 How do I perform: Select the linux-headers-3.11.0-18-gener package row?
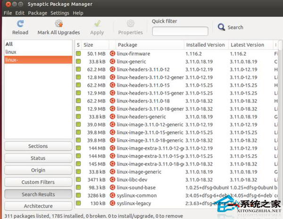click(x=176, y=109)
